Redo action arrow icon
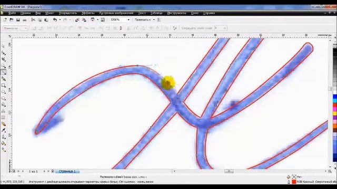The image size is (337, 189). [x=65, y=20]
